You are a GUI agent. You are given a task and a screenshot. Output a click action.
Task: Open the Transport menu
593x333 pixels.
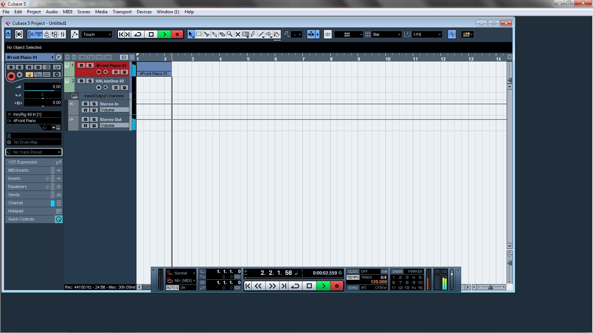coord(122,12)
